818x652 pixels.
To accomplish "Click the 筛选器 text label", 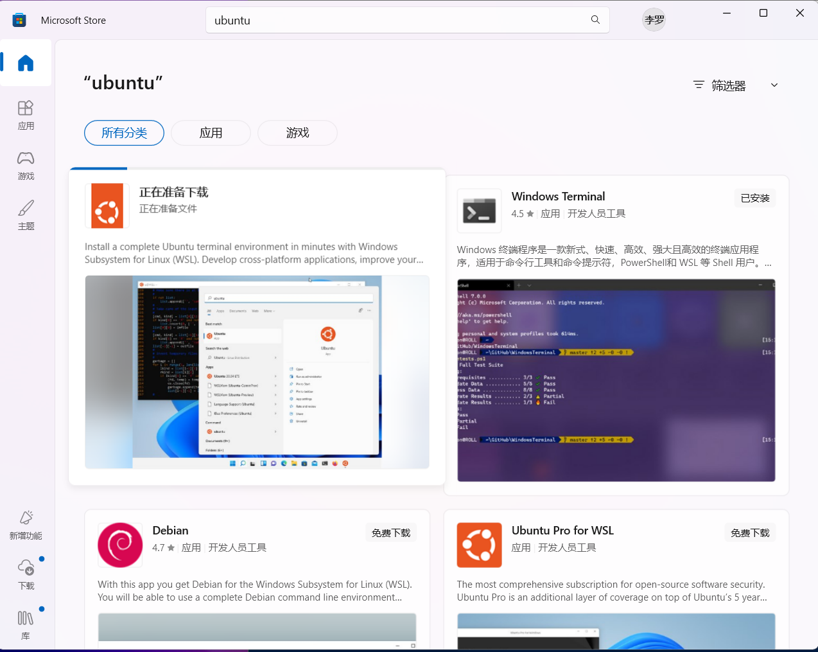I will coord(729,85).
